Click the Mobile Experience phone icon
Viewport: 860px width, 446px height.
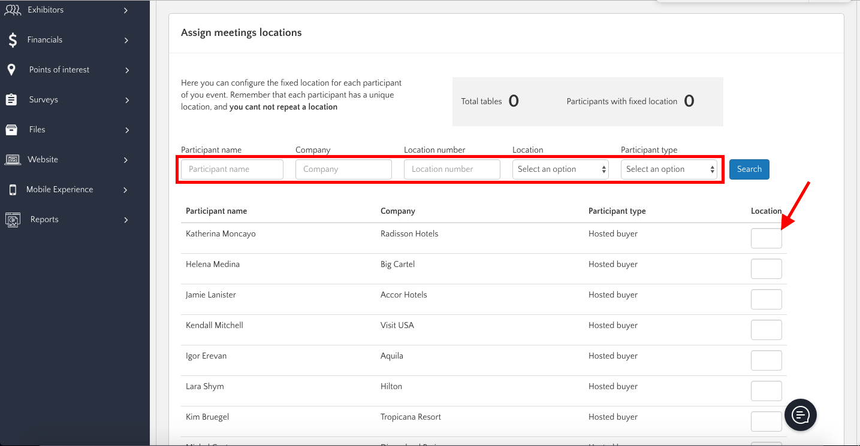pos(12,190)
